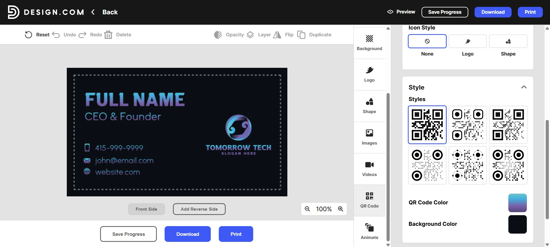Click Add Reverse Side button

(199, 209)
